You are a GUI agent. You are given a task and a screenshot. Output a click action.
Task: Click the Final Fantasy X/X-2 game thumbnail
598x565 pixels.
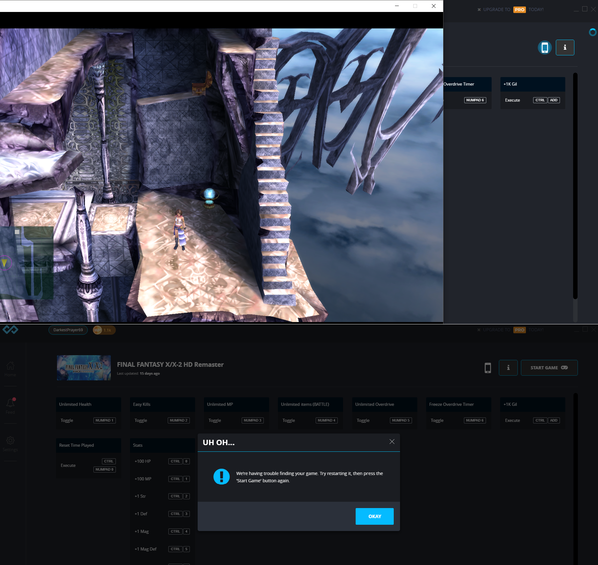pos(84,368)
